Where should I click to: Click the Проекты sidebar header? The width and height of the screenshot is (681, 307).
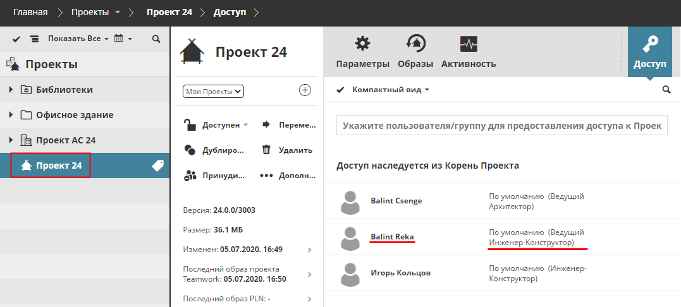pos(52,64)
